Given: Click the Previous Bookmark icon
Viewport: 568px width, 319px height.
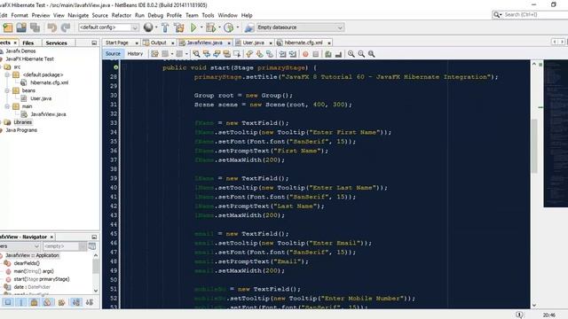Looking at the screenshot, I should tap(249, 54).
